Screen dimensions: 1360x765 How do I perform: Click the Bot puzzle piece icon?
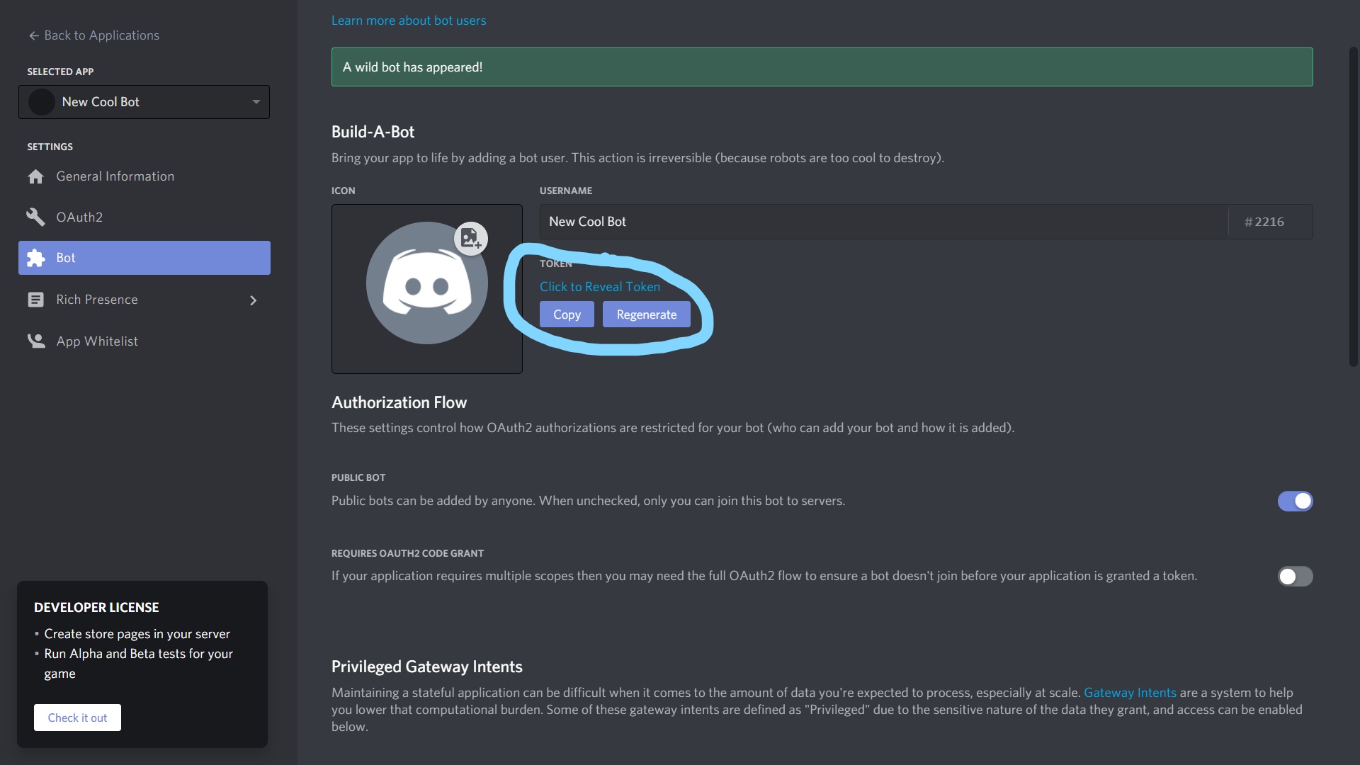click(35, 258)
